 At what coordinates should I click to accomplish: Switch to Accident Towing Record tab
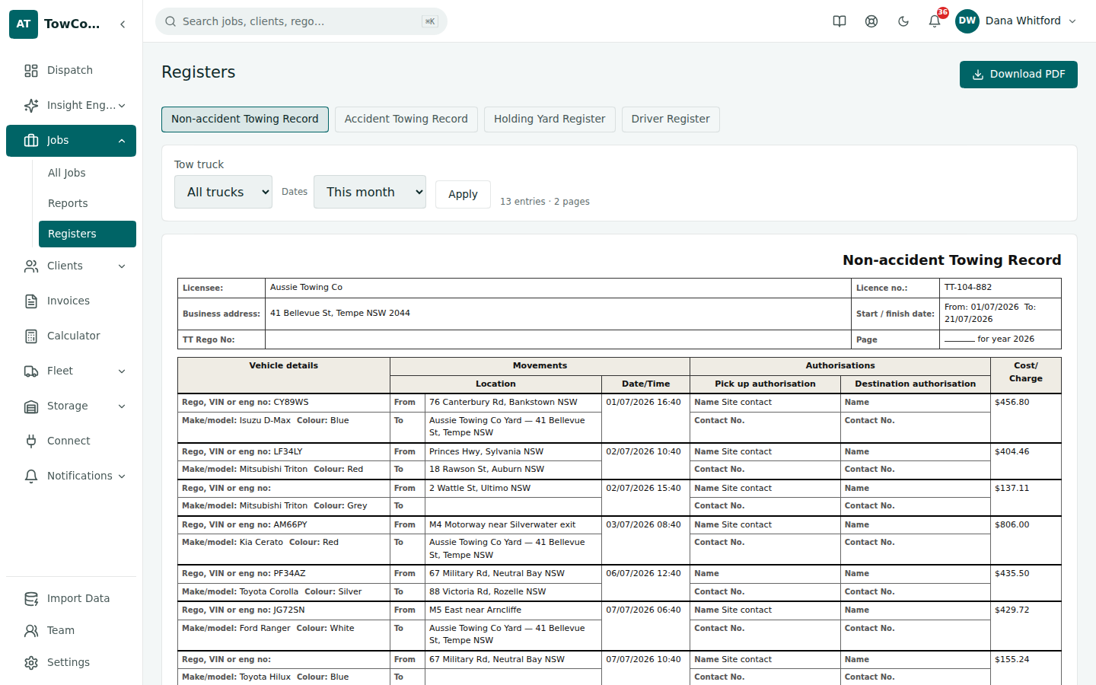click(x=406, y=119)
